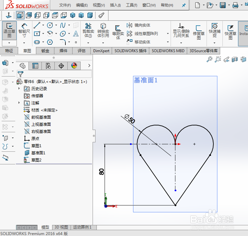Click Move Entities (移动实体)

[x=138, y=42]
